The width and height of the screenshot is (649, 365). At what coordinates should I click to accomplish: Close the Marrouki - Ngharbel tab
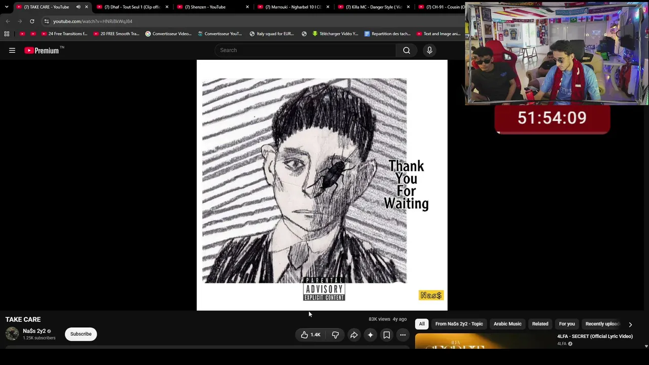pos(328,7)
